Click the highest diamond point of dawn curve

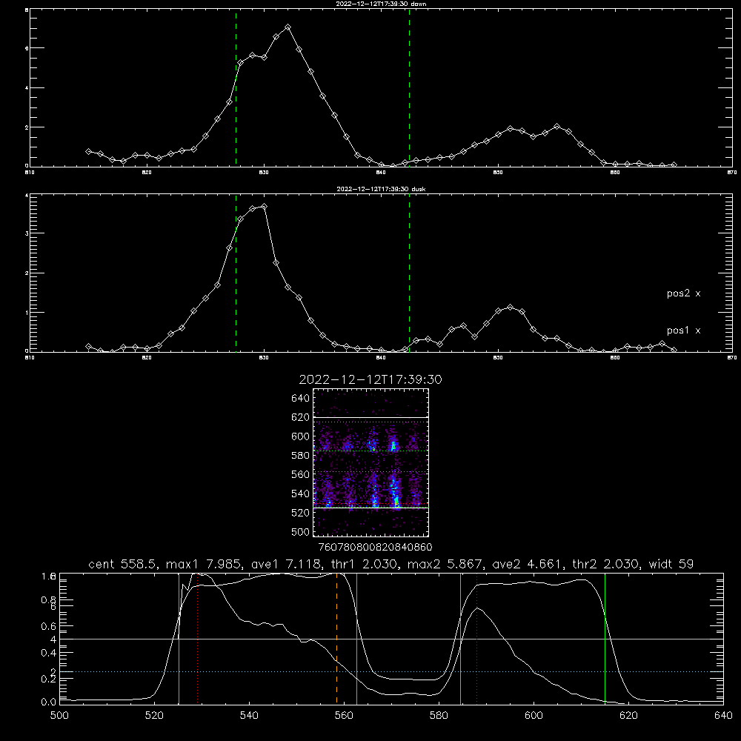[x=288, y=27]
